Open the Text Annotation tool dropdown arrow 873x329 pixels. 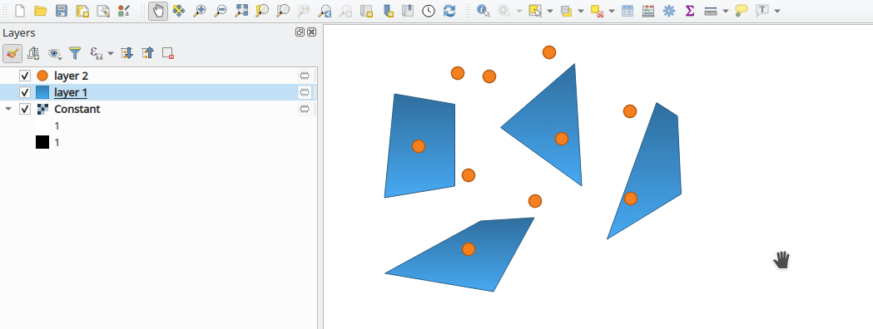click(x=777, y=11)
